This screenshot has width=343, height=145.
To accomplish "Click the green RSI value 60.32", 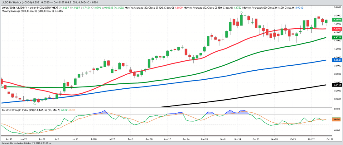I will click(65, 110).
